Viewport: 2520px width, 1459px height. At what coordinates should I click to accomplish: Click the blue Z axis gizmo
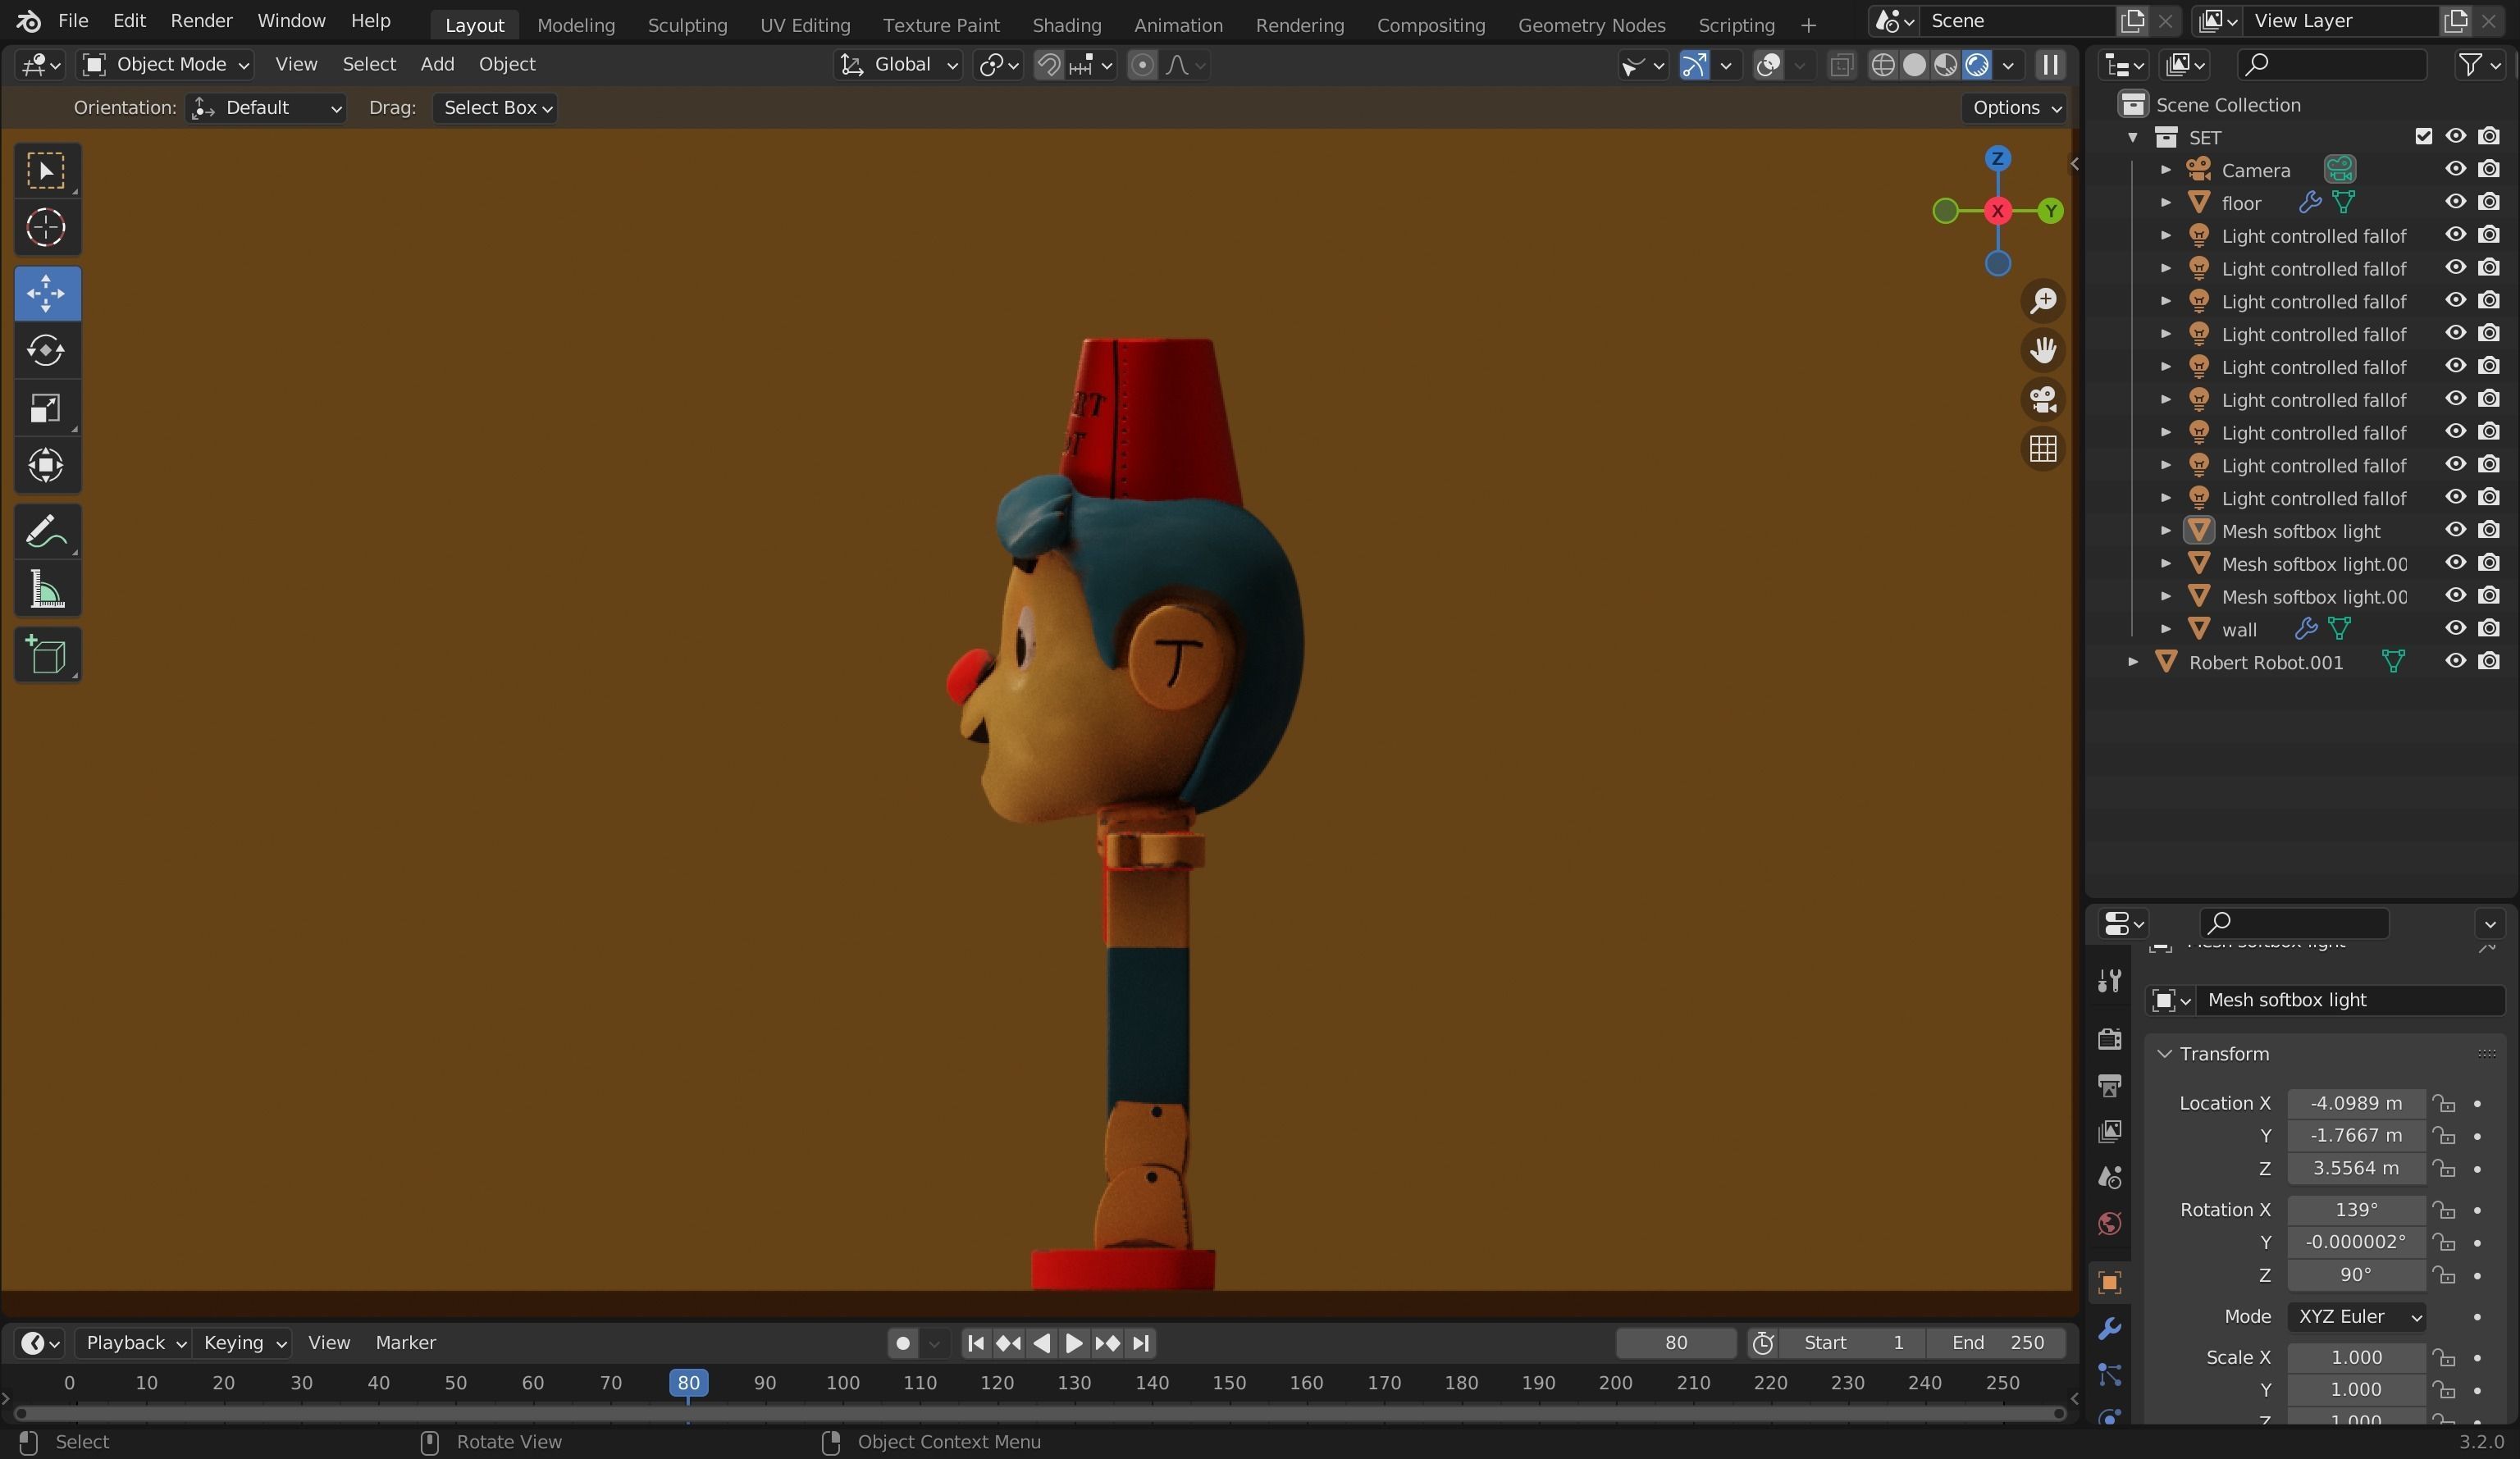(1997, 159)
